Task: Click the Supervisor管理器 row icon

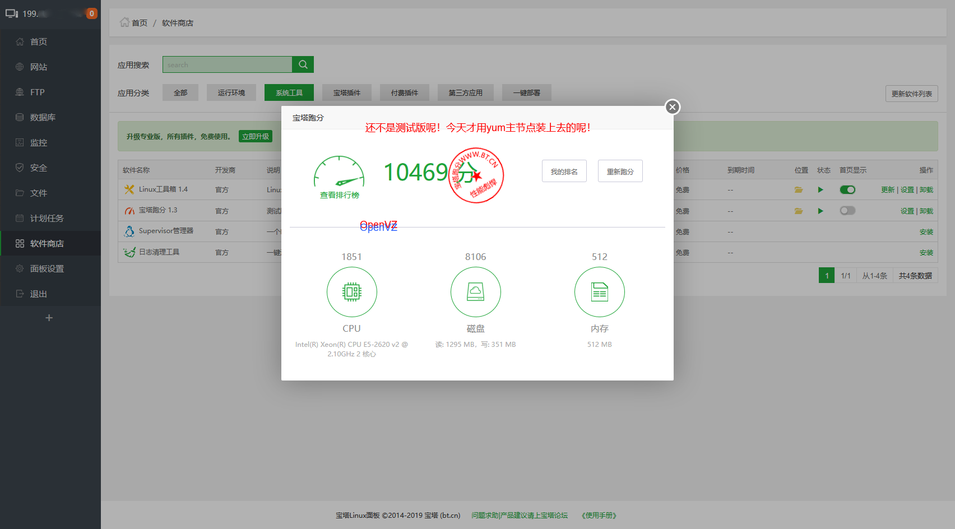Action: (129, 231)
